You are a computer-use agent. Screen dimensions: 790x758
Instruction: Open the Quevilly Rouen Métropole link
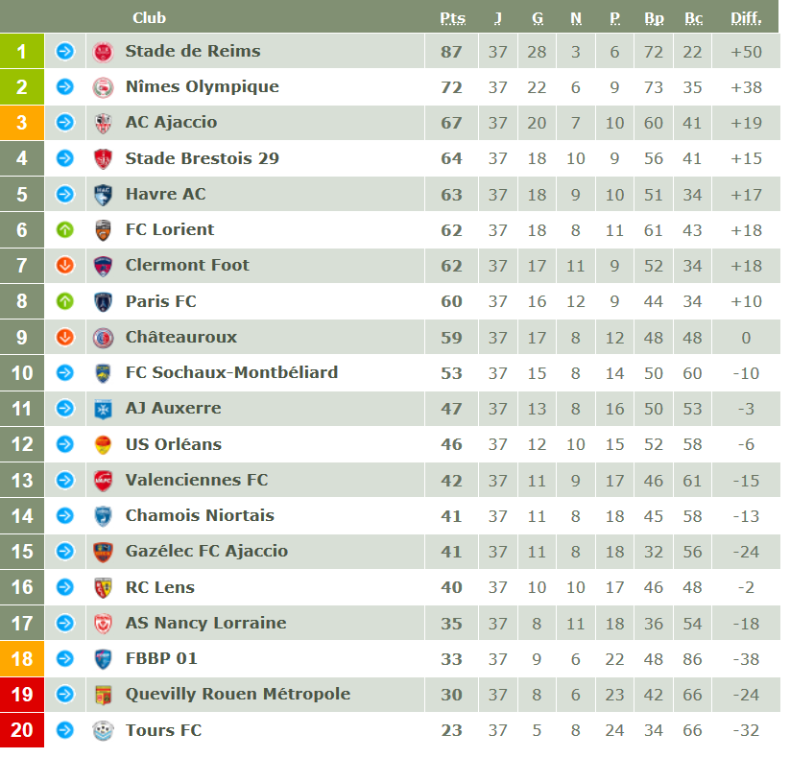tap(237, 694)
